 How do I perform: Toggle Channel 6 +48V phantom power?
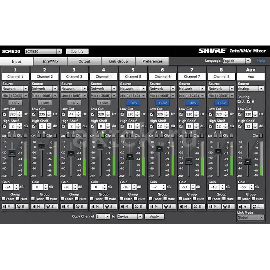(162, 103)
